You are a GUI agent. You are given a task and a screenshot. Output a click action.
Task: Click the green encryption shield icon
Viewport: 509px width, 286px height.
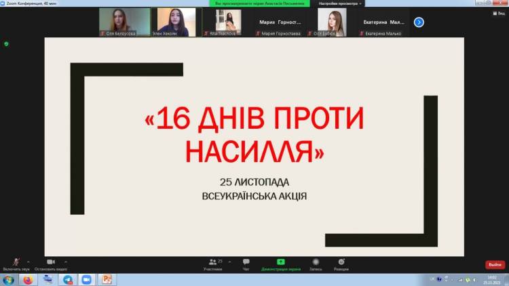pos(6,43)
